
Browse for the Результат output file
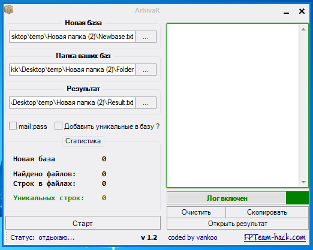146,103
